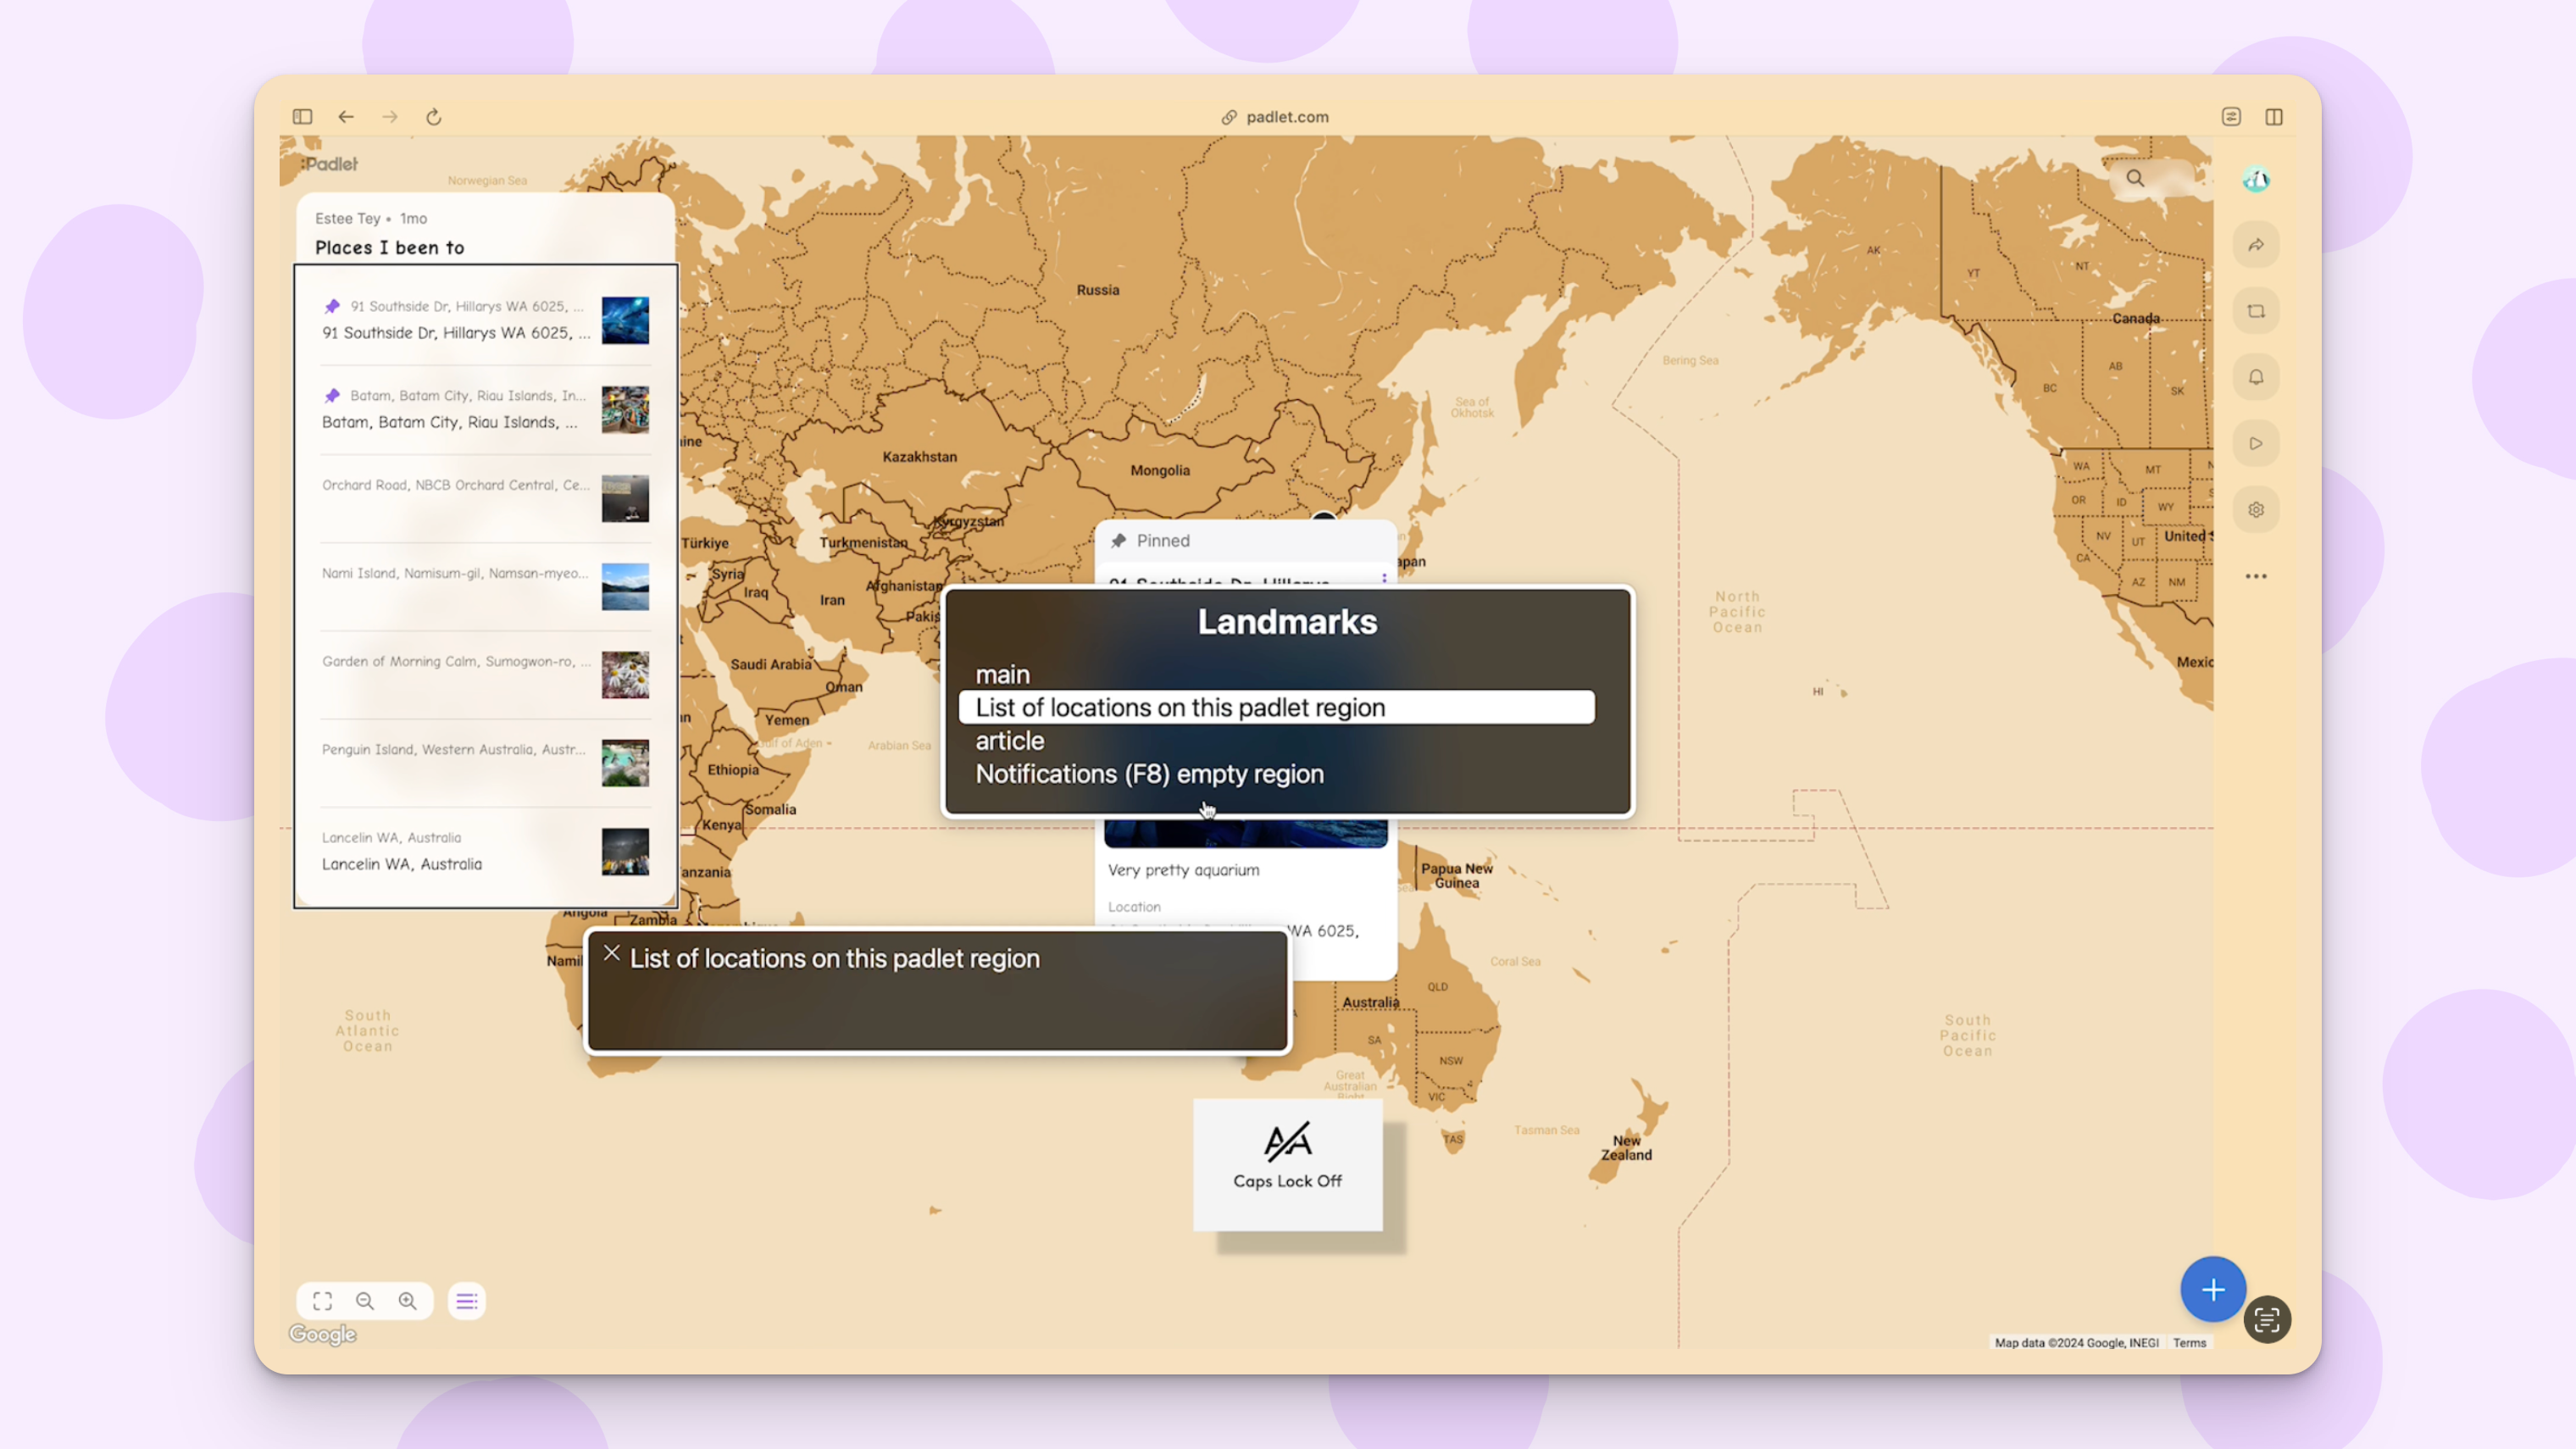Add a new post with the plus button
This screenshot has width=2576, height=1449.
[2213, 1290]
